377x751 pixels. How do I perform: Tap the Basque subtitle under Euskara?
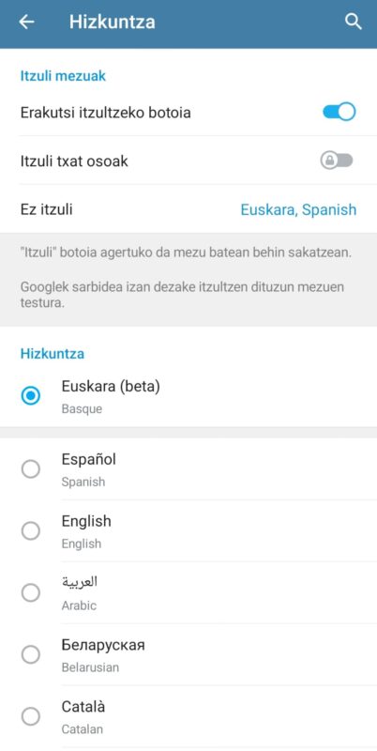coord(82,409)
